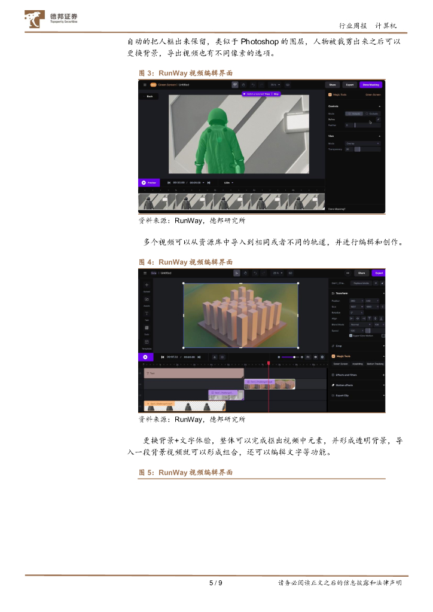Click Green Screen label in Figure 3 panel
Viewport: 433px width, 612px height.
click(373, 95)
